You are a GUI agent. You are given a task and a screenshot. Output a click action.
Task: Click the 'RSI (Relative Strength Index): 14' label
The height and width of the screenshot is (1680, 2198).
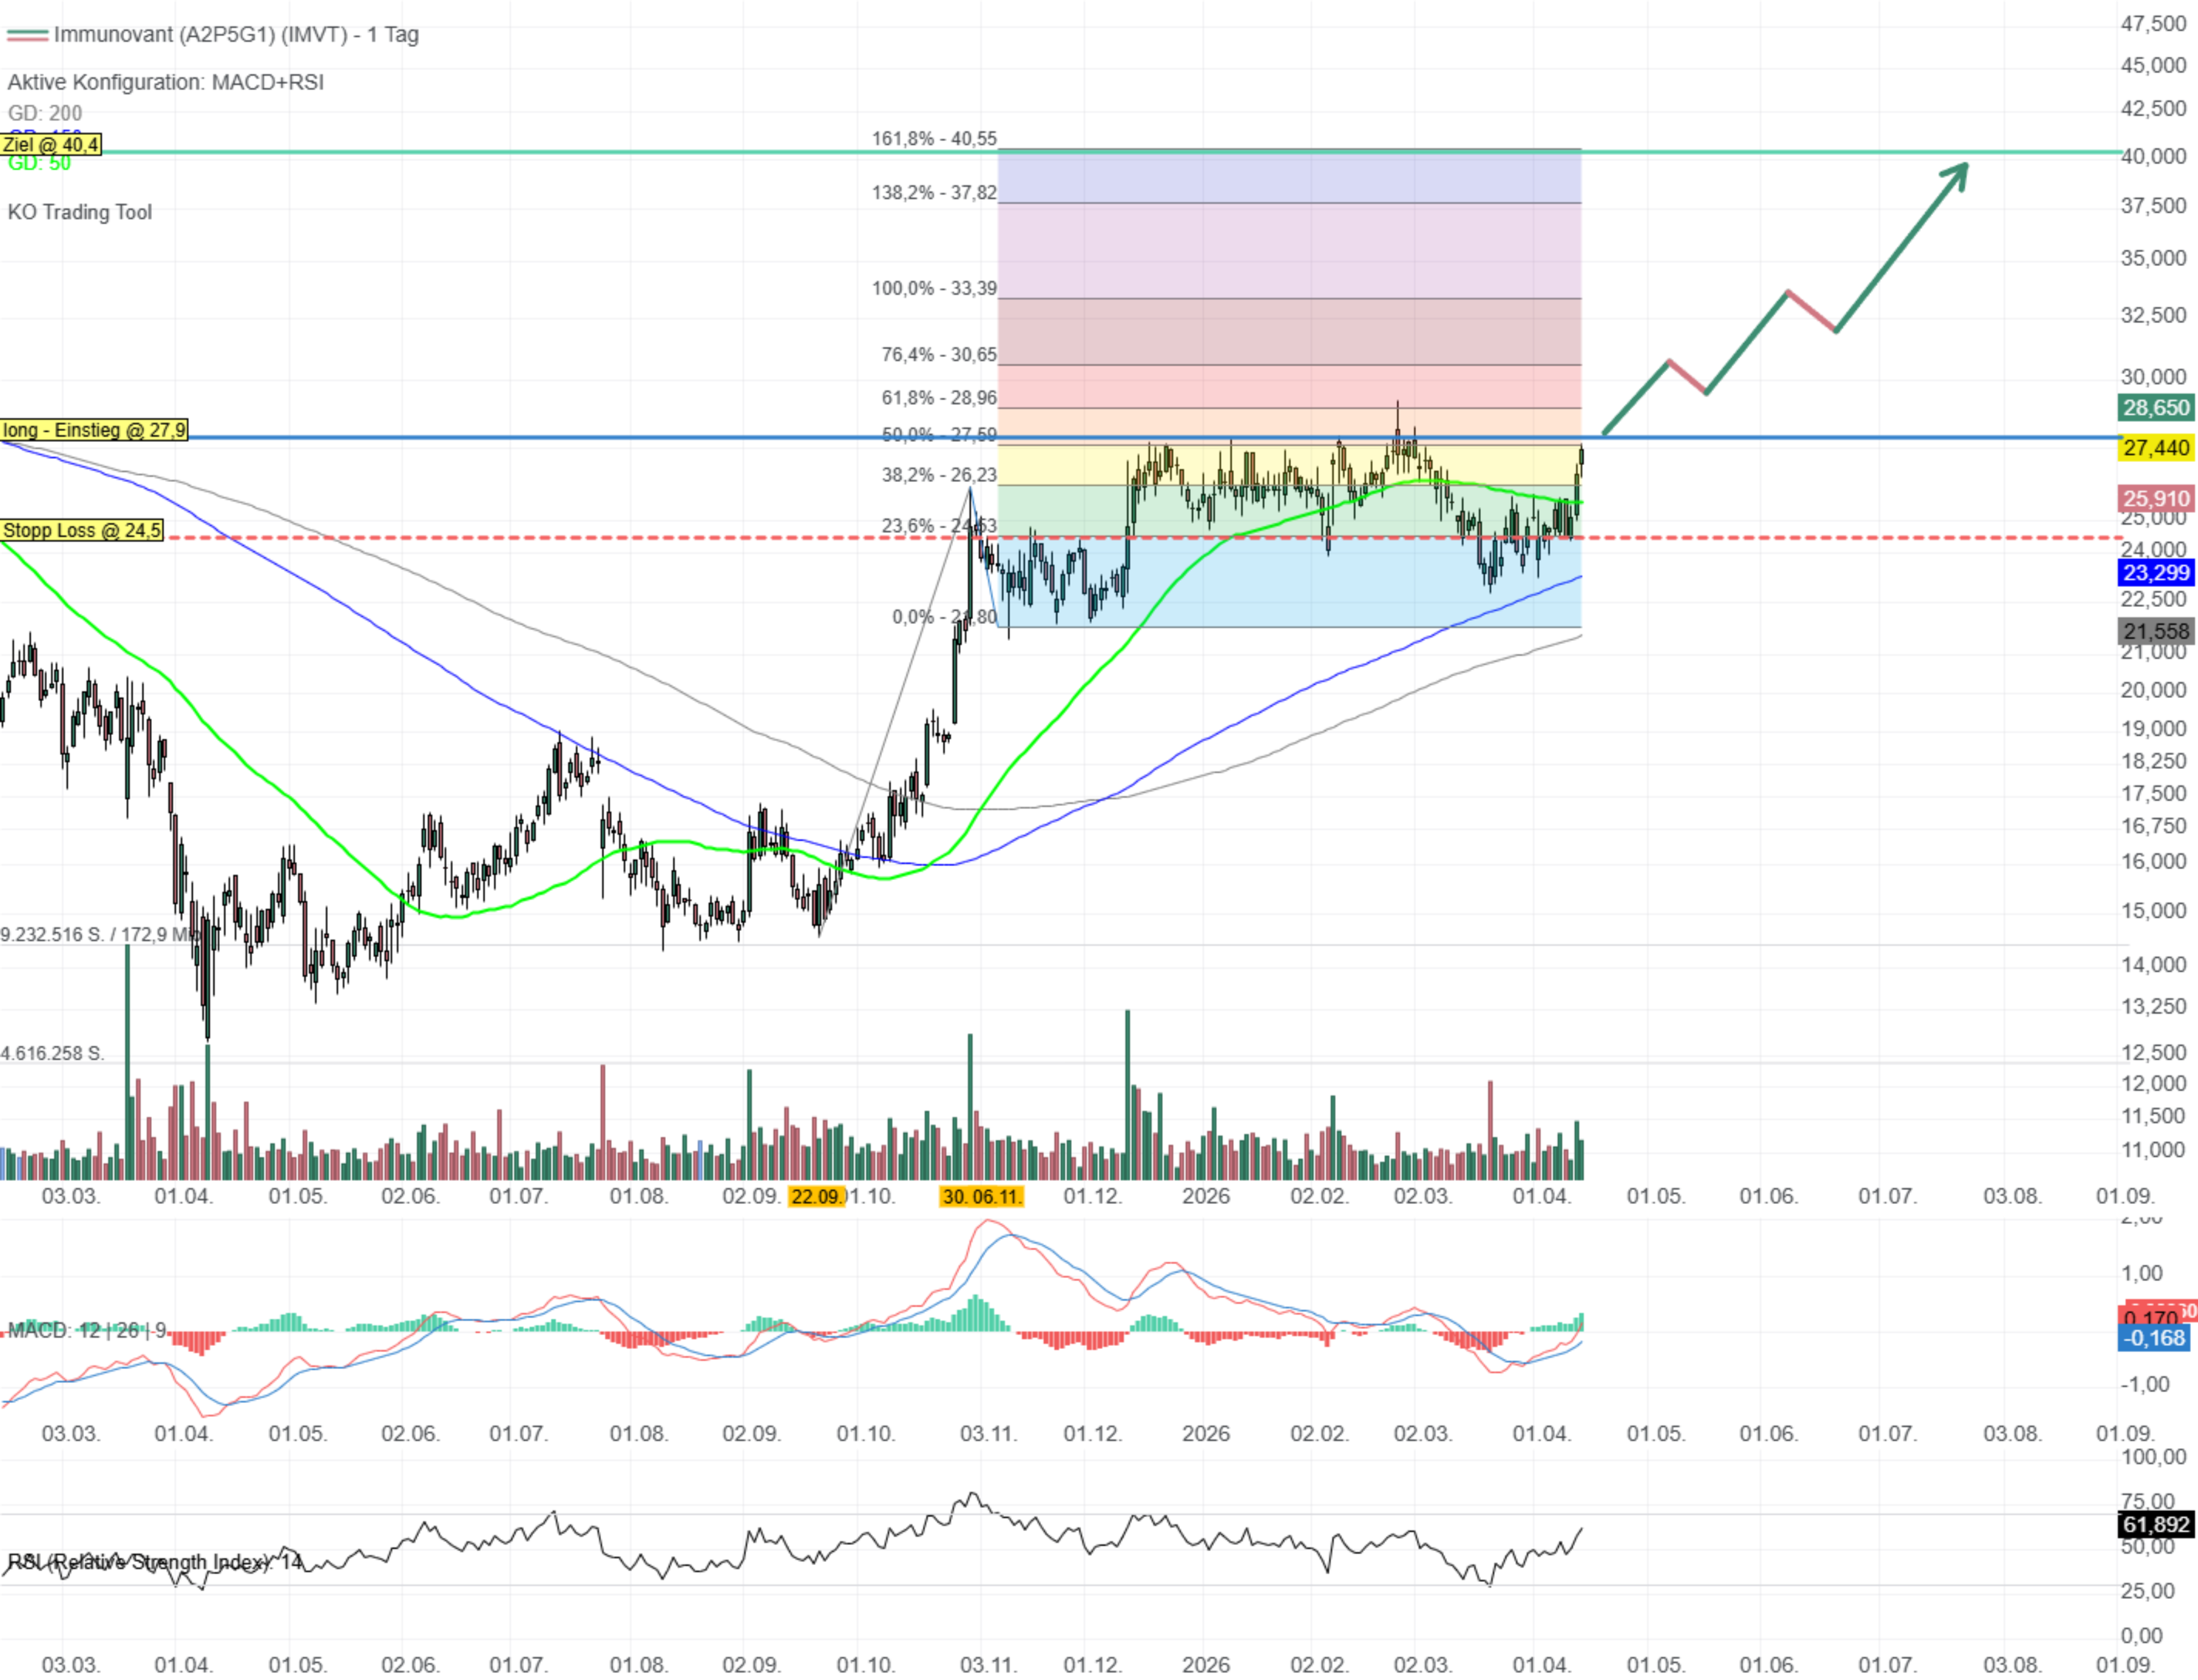[155, 1562]
